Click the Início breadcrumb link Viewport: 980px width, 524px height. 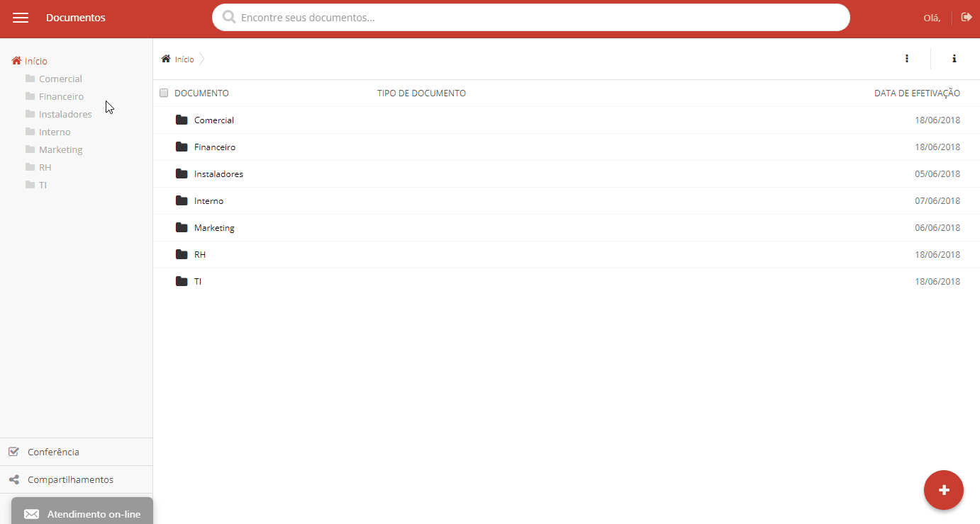click(x=184, y=59)
